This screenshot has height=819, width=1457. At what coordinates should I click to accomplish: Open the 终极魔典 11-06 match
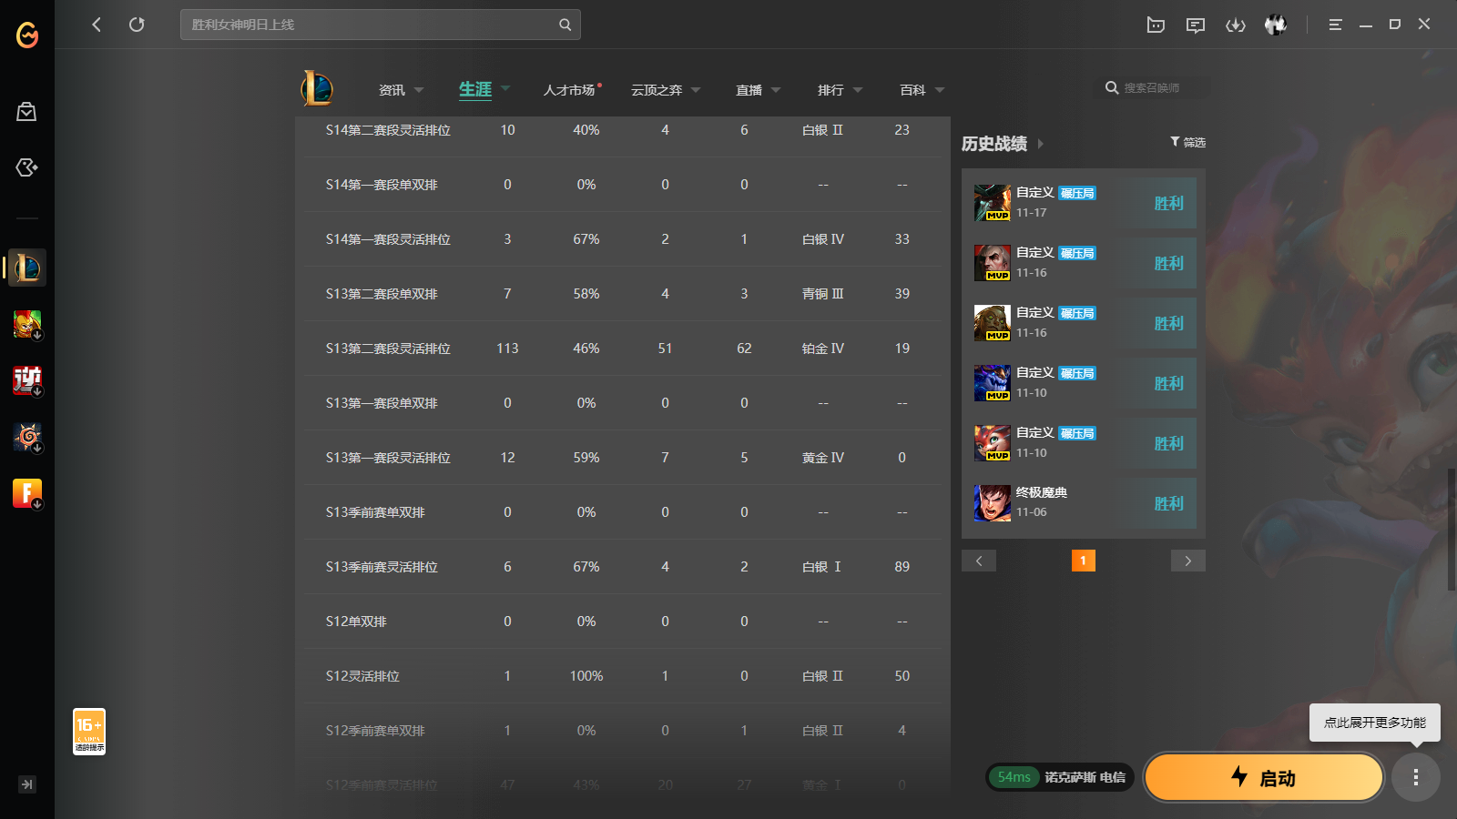pos(1084,503)
